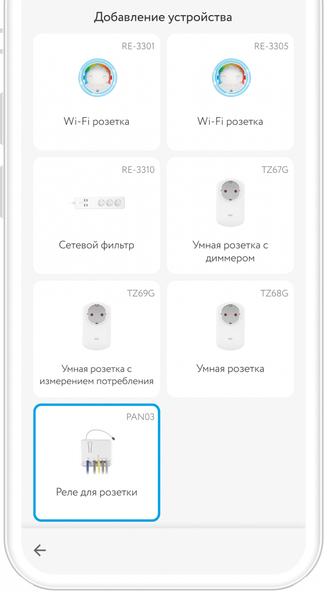Image resolution: width=324 pixels, height=591 pixels.
Task: Click the PAN03 model code
Action: pyautogui.click(x=140, y=417)
